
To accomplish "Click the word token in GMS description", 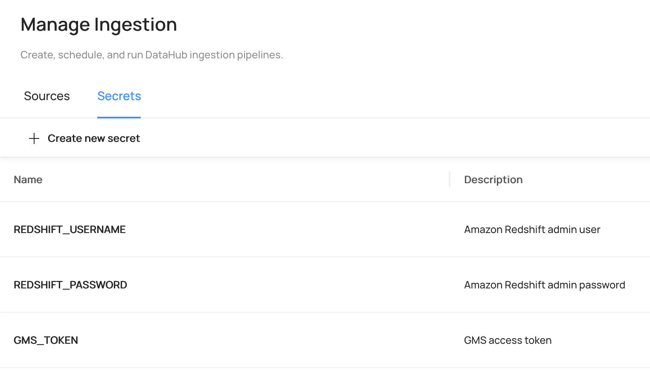I will (x=538, y=340).
